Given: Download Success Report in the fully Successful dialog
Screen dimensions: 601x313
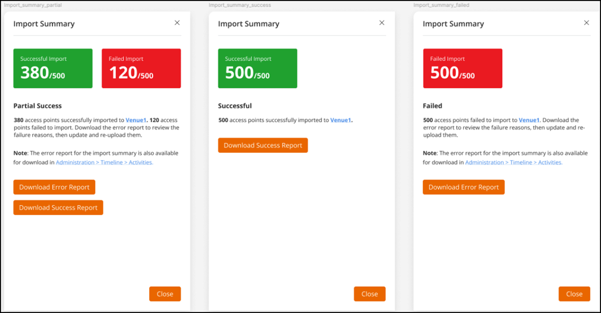Looking at the screenshot, I should coord(263,146).
